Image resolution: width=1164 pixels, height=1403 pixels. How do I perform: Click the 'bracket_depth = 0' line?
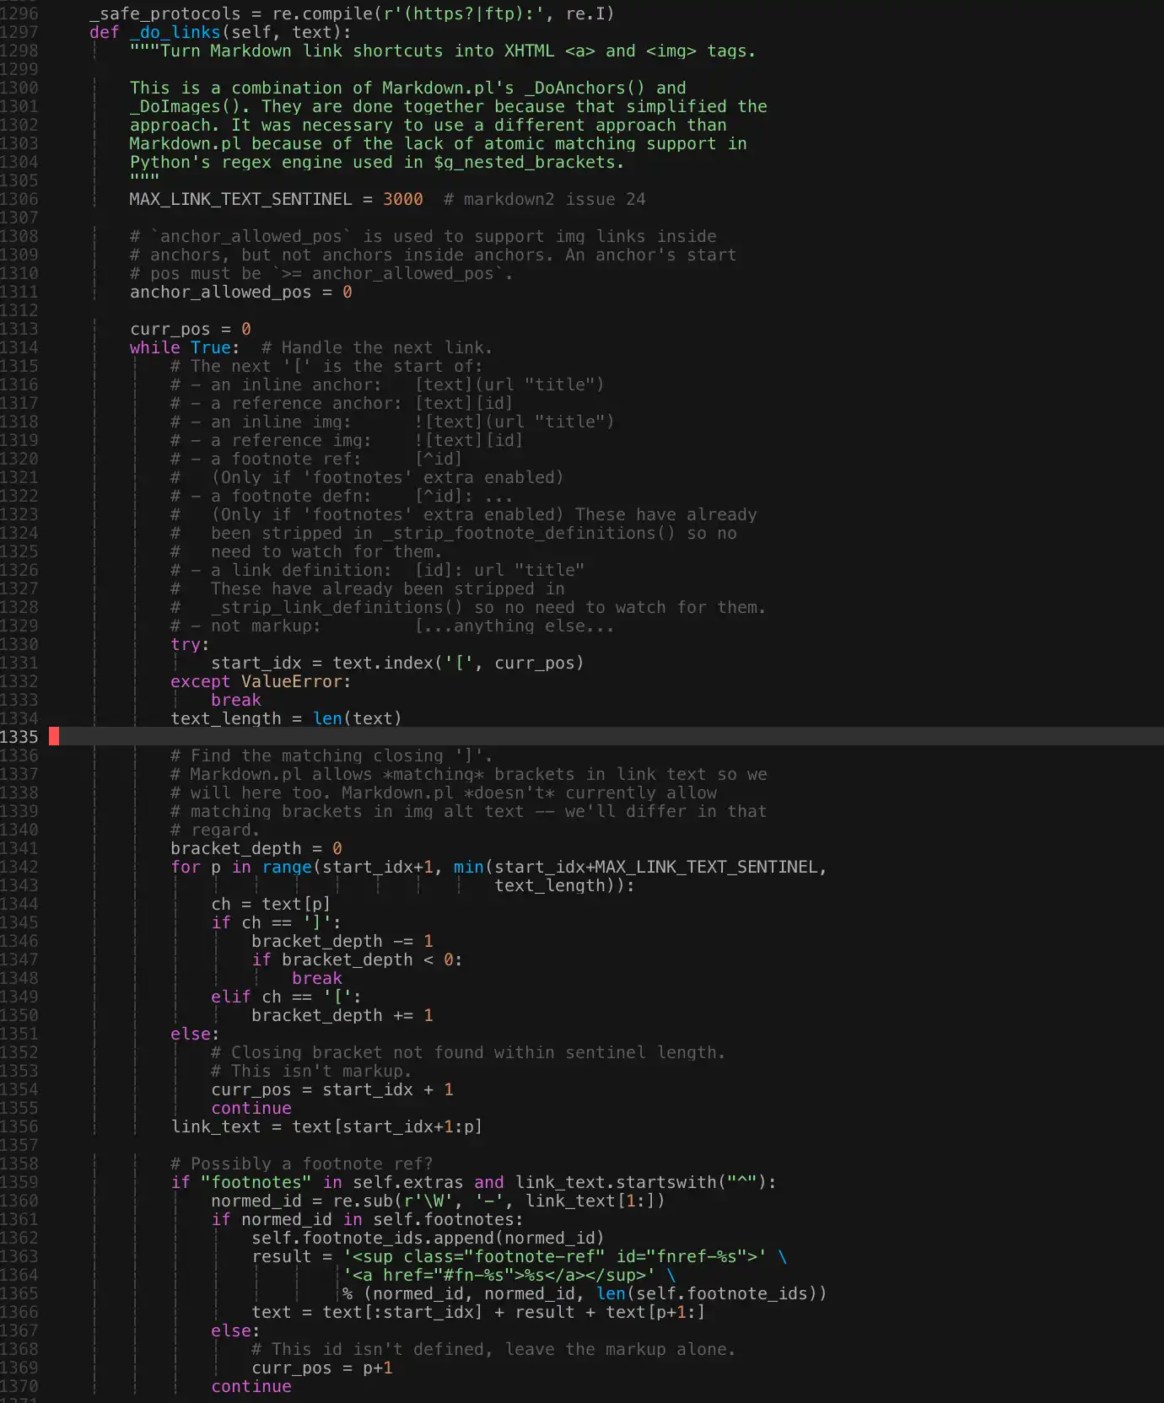click(x=256, y=848)
